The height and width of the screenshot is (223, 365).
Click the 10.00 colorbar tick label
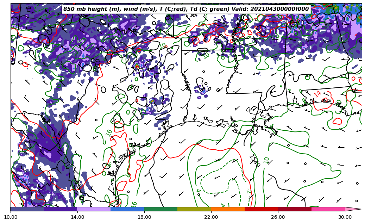[11, 217]
